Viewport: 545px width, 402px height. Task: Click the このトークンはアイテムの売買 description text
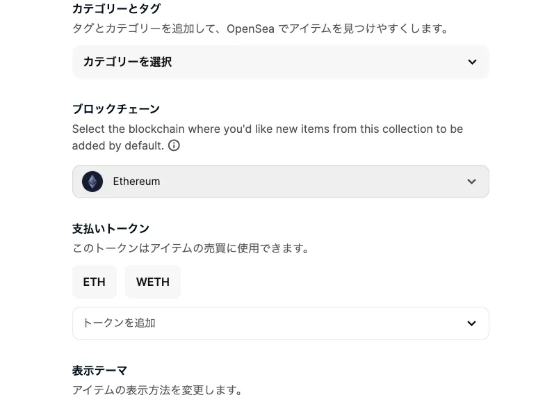(x=191, y=248)
